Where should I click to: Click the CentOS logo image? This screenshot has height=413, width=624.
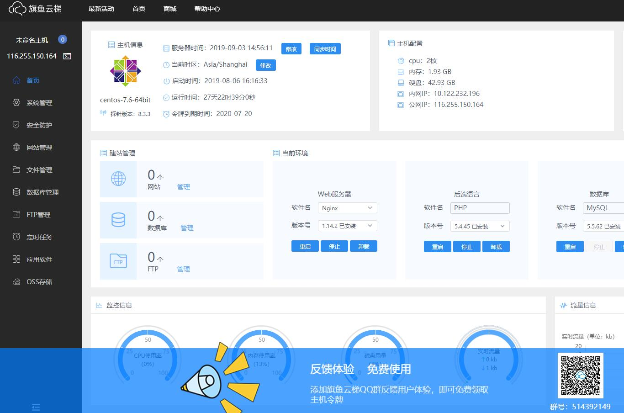coord(125,71)
